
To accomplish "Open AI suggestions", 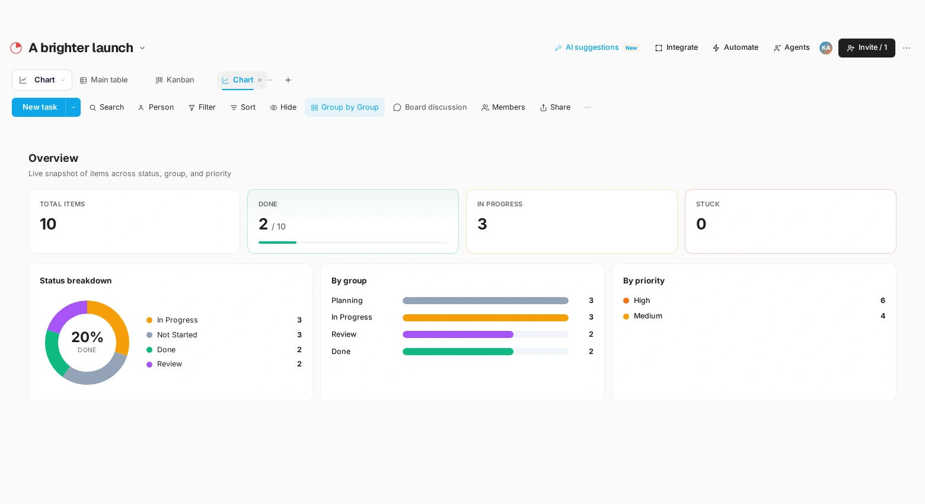I will 597,47.
